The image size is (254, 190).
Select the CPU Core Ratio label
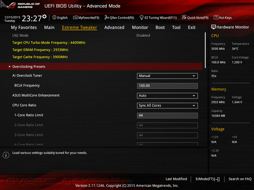point(24,105)
